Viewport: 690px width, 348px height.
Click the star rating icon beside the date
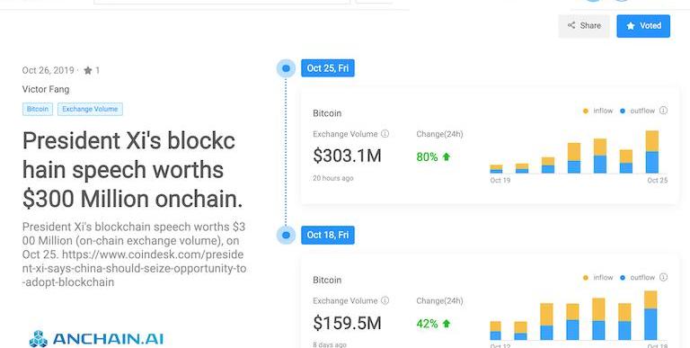[88, 70]
